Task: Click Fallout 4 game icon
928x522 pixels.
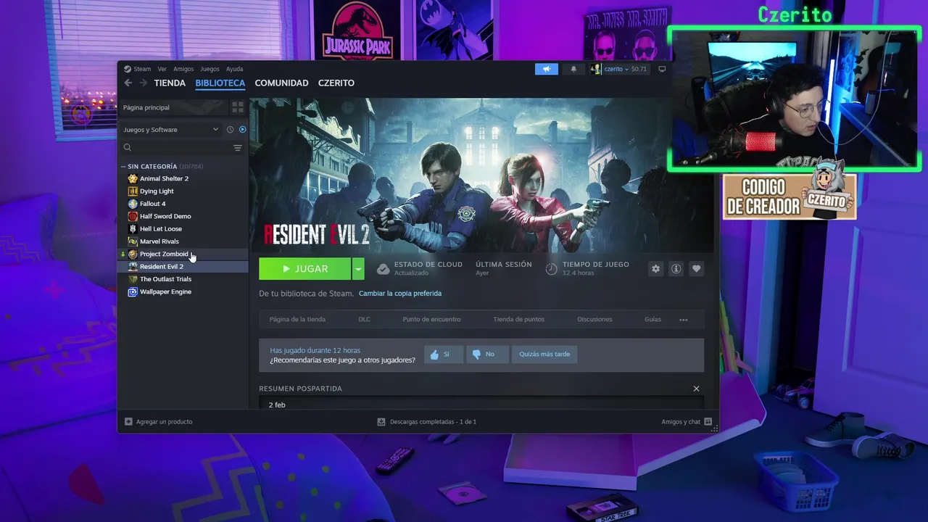Action: (x=133, y=204)
